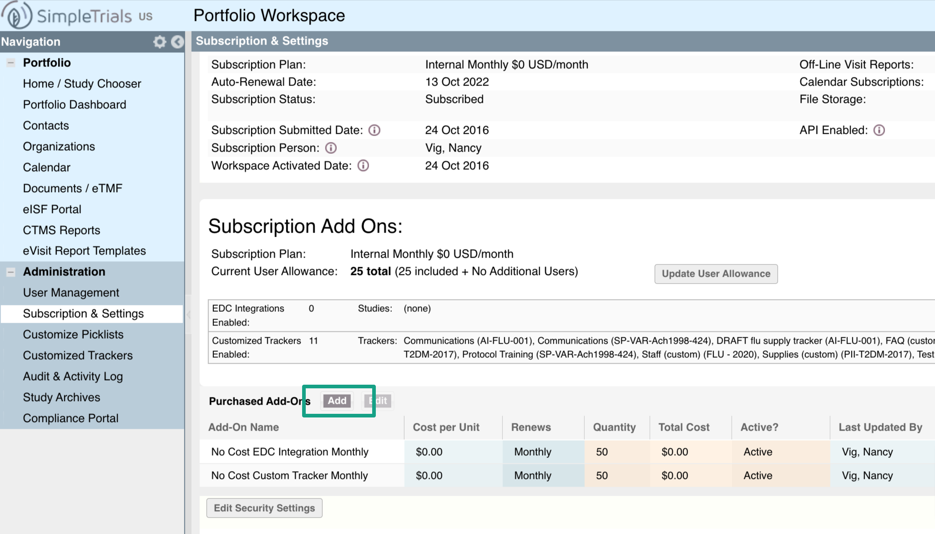Click the info icon beside Subscription Submitted Date
The image size is (935, 534).
pos(374,130)
